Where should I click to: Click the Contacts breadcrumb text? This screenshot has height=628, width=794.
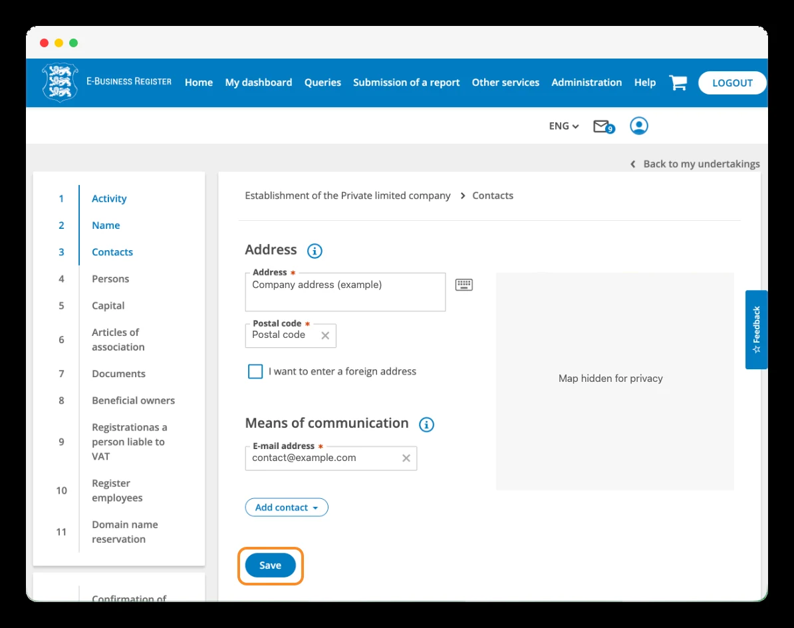(x=493, y=196)
